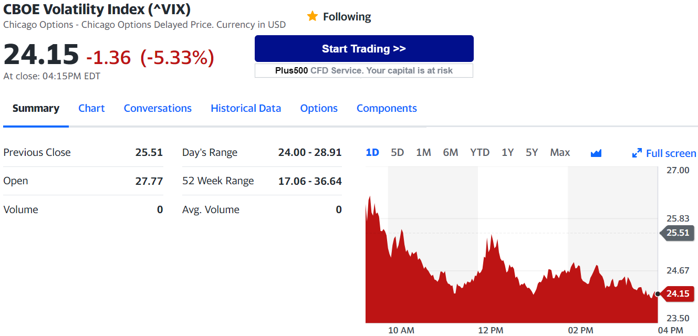
Task: Click the 02 PM time axis label
Action: (x=580, y=330)
